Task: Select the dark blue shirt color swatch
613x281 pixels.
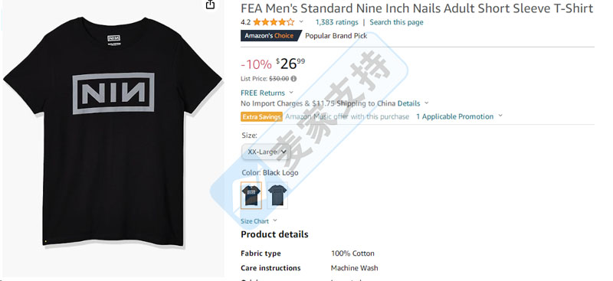Action: [x=277, y=195]
